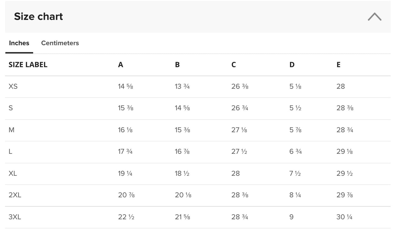Image resolution: width=396 pixels, height=235 pixels.
Task: Click the column C header
Action: click(233, 65)
